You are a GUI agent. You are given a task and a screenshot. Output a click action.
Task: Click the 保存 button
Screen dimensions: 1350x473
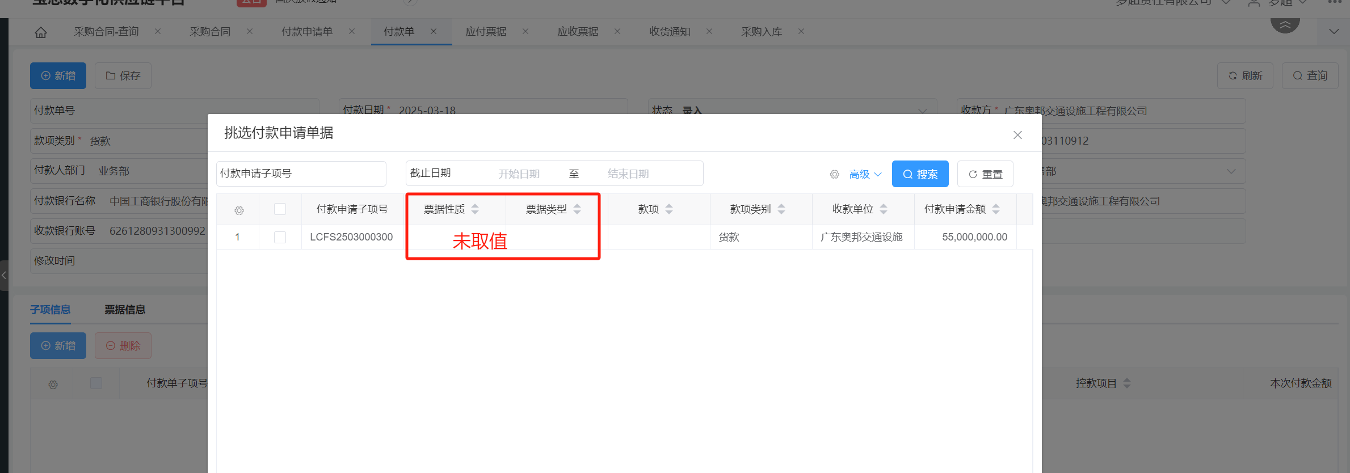(x=123, y=76)
